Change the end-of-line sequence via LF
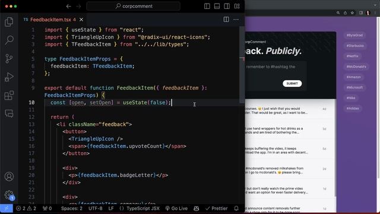Screen dimensions: 380x214 111,208
